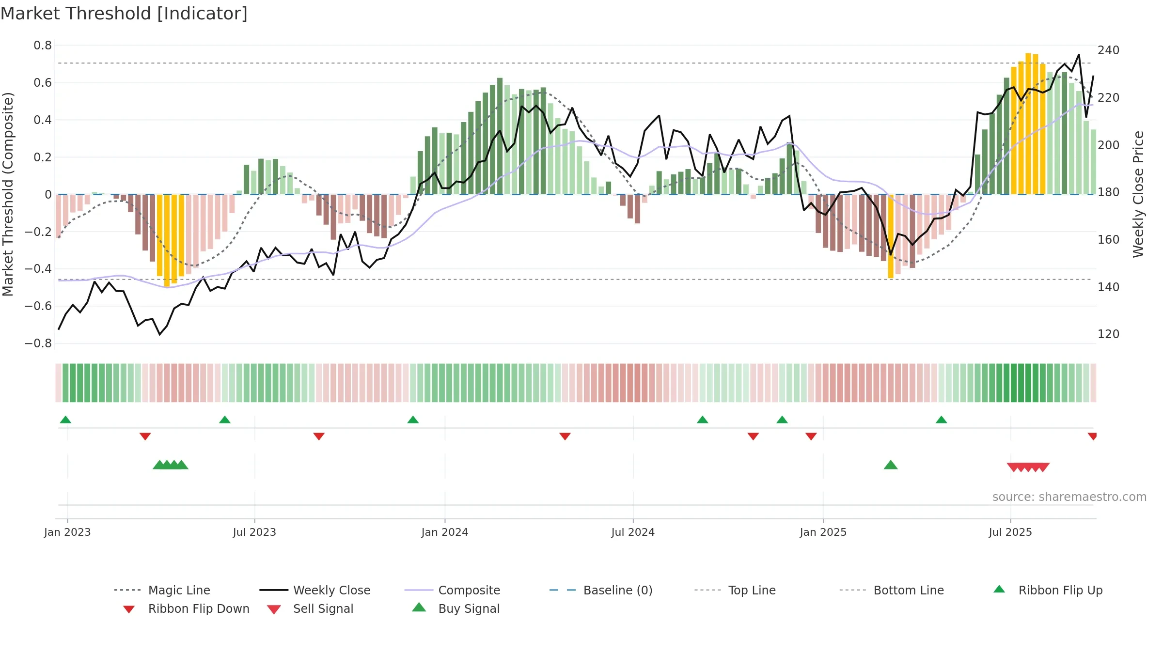Click the red Ribbon Flip Down marker near Mar 2023
Screen dimensions: 1163x654
pyautogui.click(x=145, y=436)
